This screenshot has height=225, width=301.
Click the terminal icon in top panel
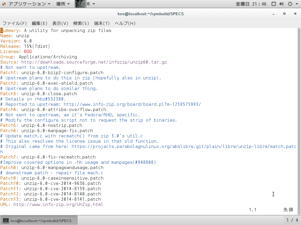pyautogui.click(x=79, y=4)
